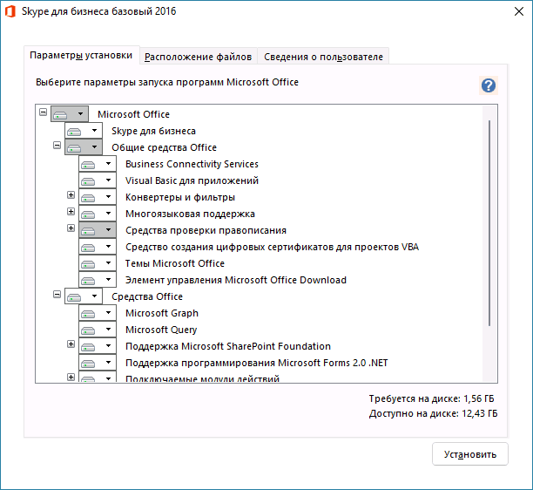Open install dropdown for Элемент управления Office Download
Viewport: 533px width, 490px height.
coord(98,280)
